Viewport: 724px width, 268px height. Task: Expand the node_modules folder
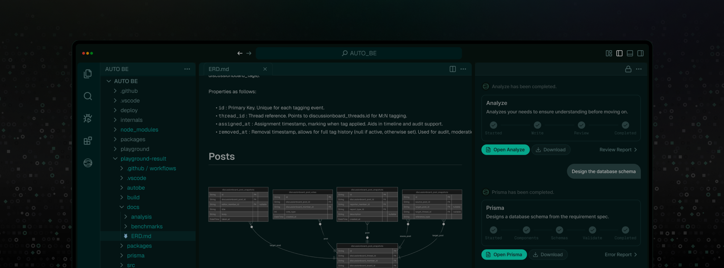[x=139, y=130]
